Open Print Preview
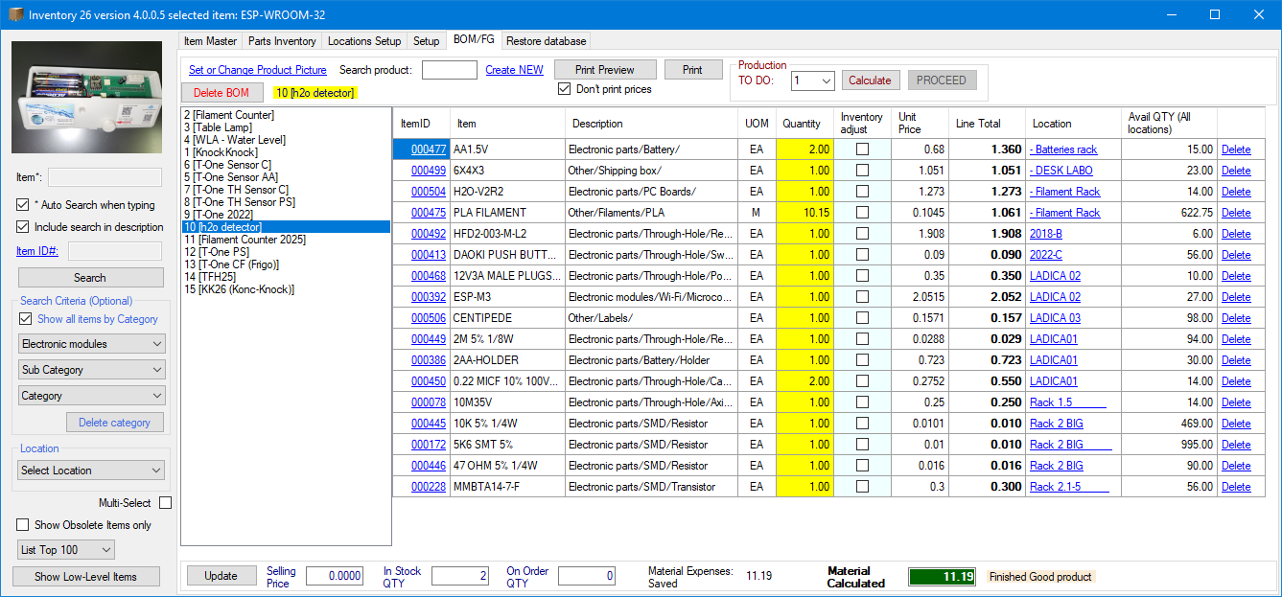1282x597 pixels. coord(605,70)
